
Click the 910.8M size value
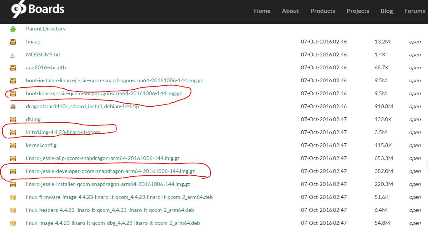[x=383, y=106]
